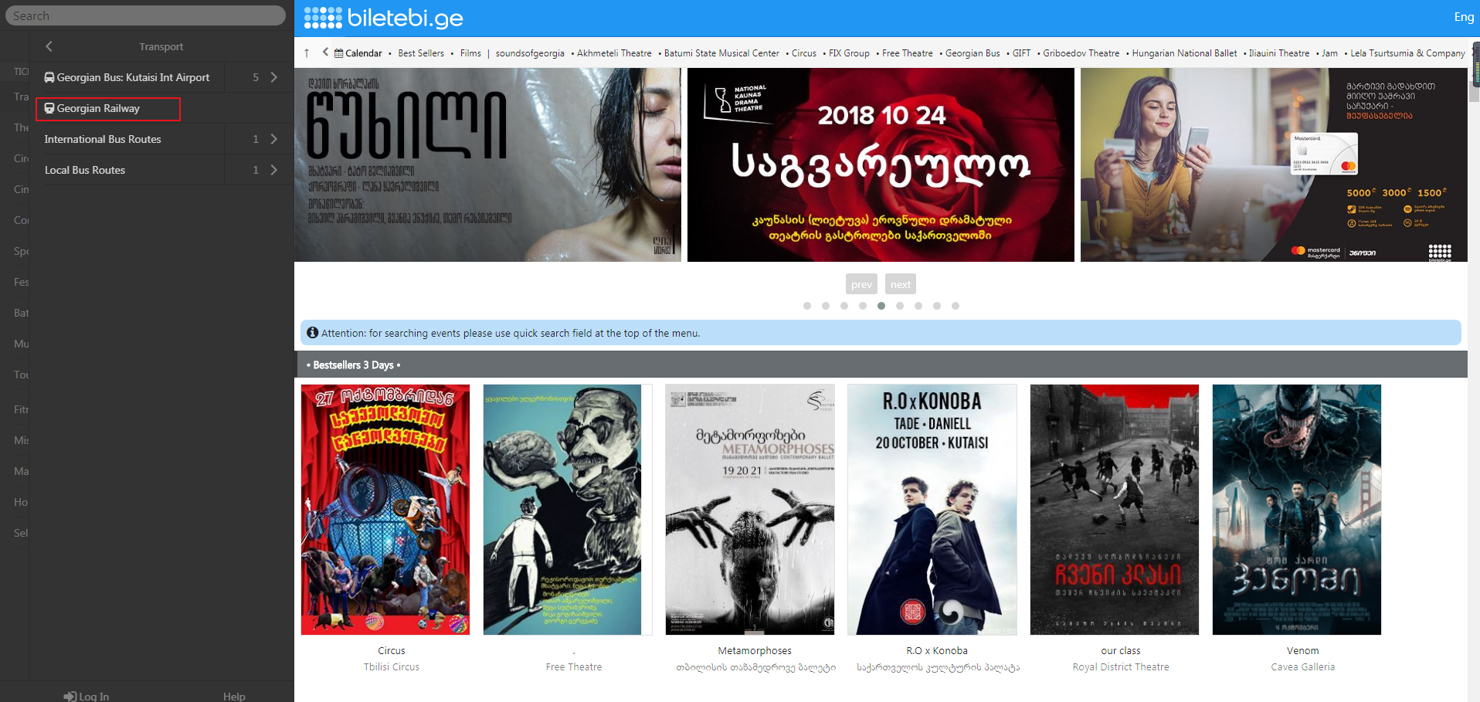Open the Best Sellers menu item
The image size is (1480, 702).
click(x=421, y=53)
